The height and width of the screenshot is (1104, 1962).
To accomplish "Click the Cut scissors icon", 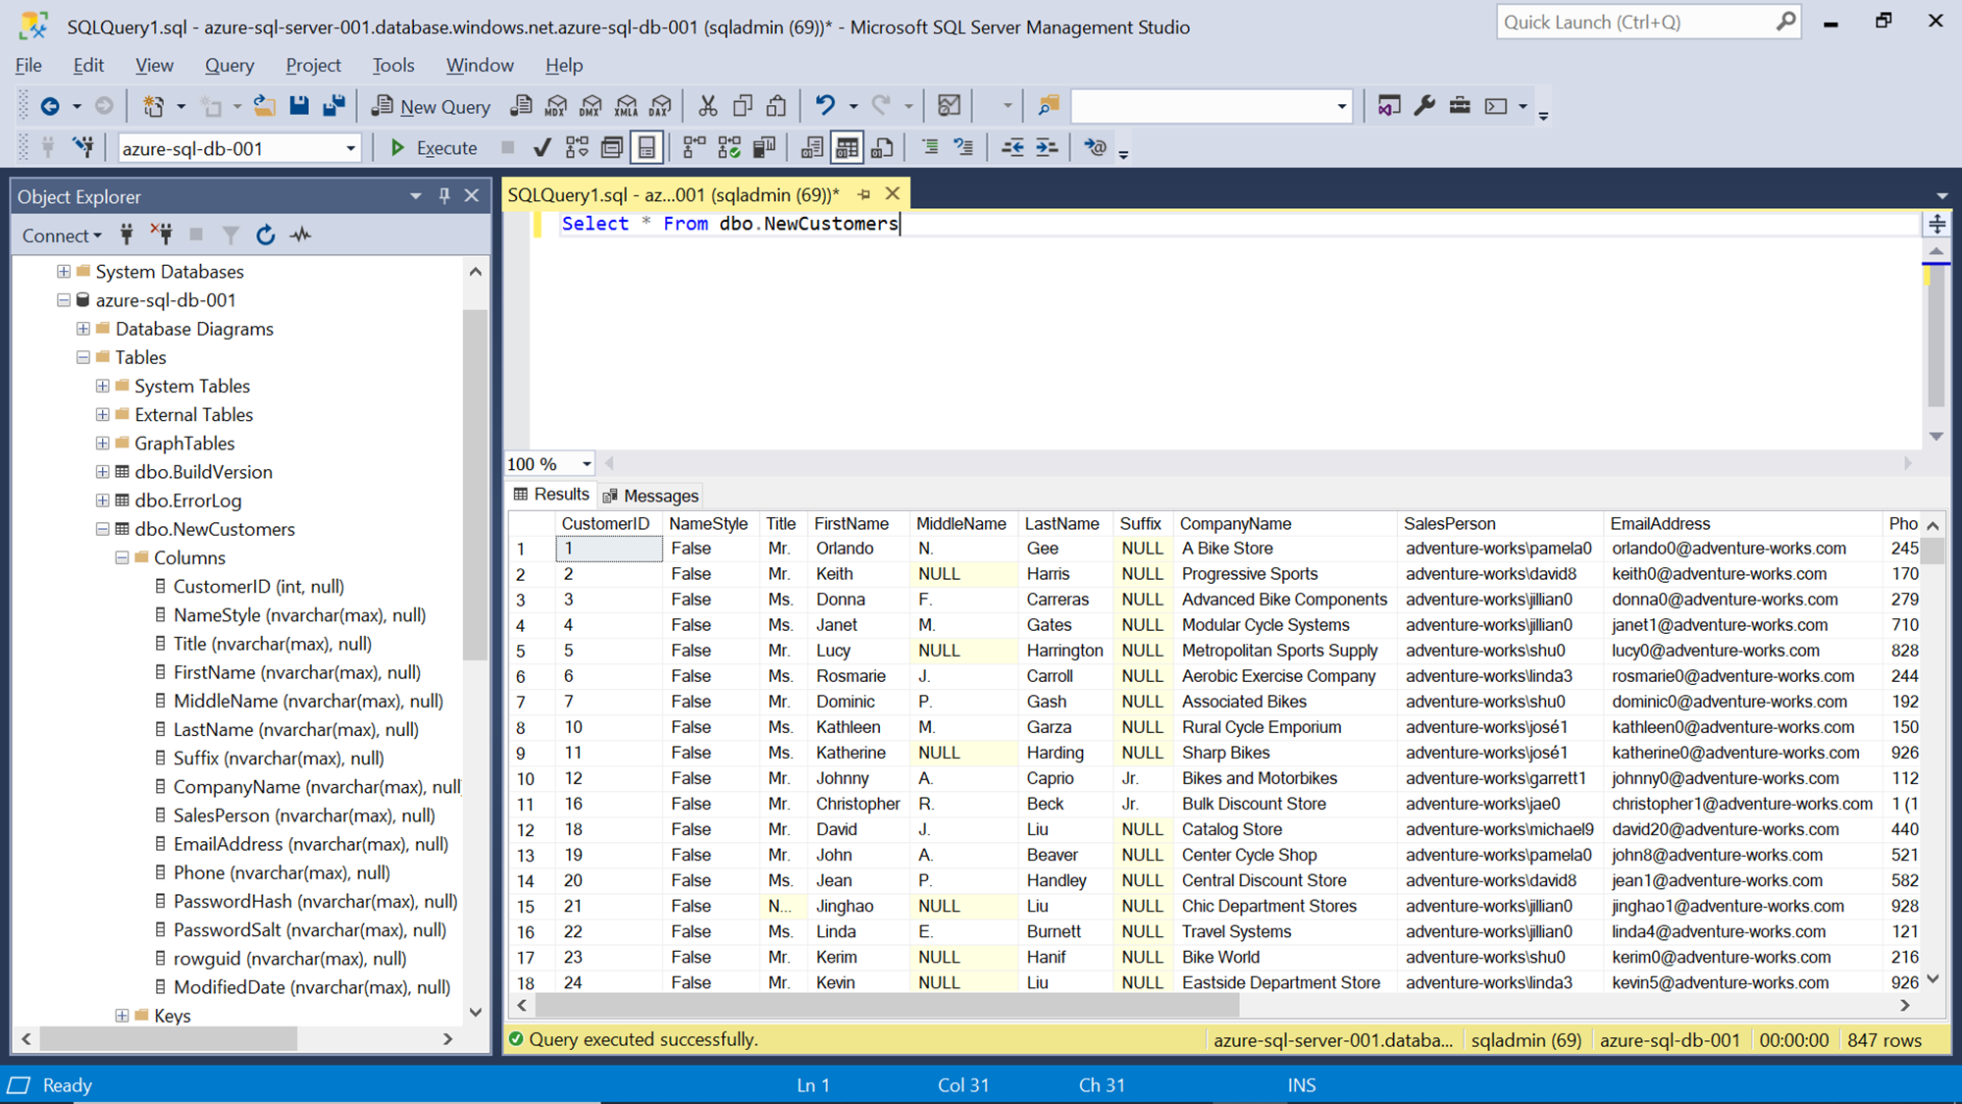I will click(x=707, y=106).
